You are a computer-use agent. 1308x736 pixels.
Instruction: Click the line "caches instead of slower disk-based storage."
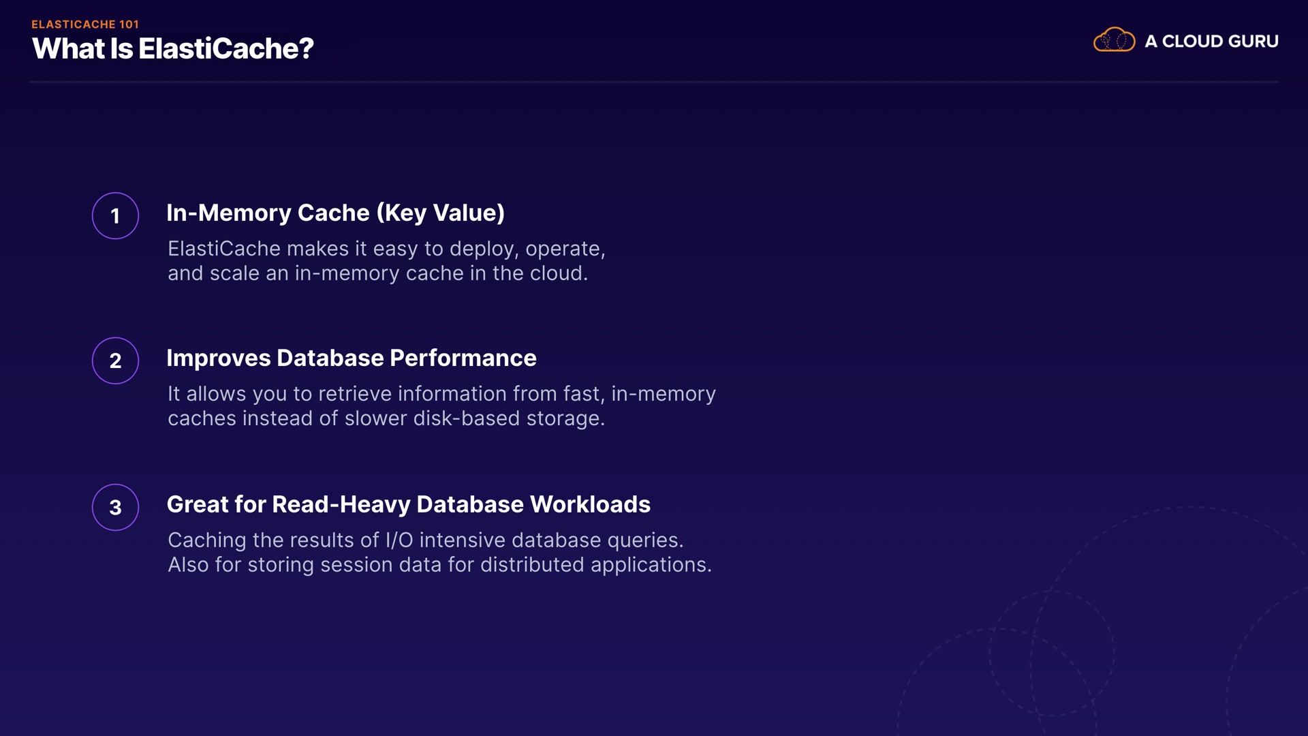(x=386, y=418)
